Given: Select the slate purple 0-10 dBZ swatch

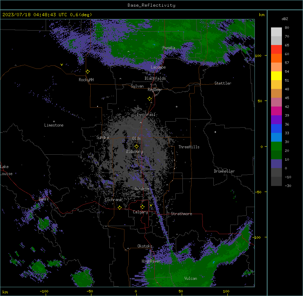Looking at the screenshot, I should pyautogui.click(x=276, y=164).
